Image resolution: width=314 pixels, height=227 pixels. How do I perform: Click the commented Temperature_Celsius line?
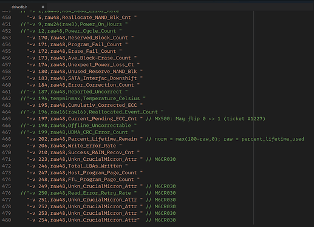[83, 98]
